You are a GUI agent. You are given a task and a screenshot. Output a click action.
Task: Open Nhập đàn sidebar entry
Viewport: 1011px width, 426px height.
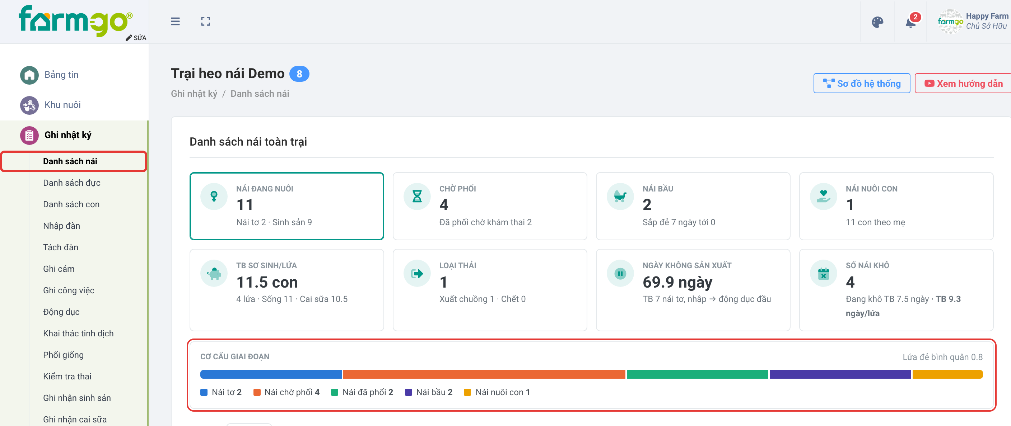pos(62,226)
